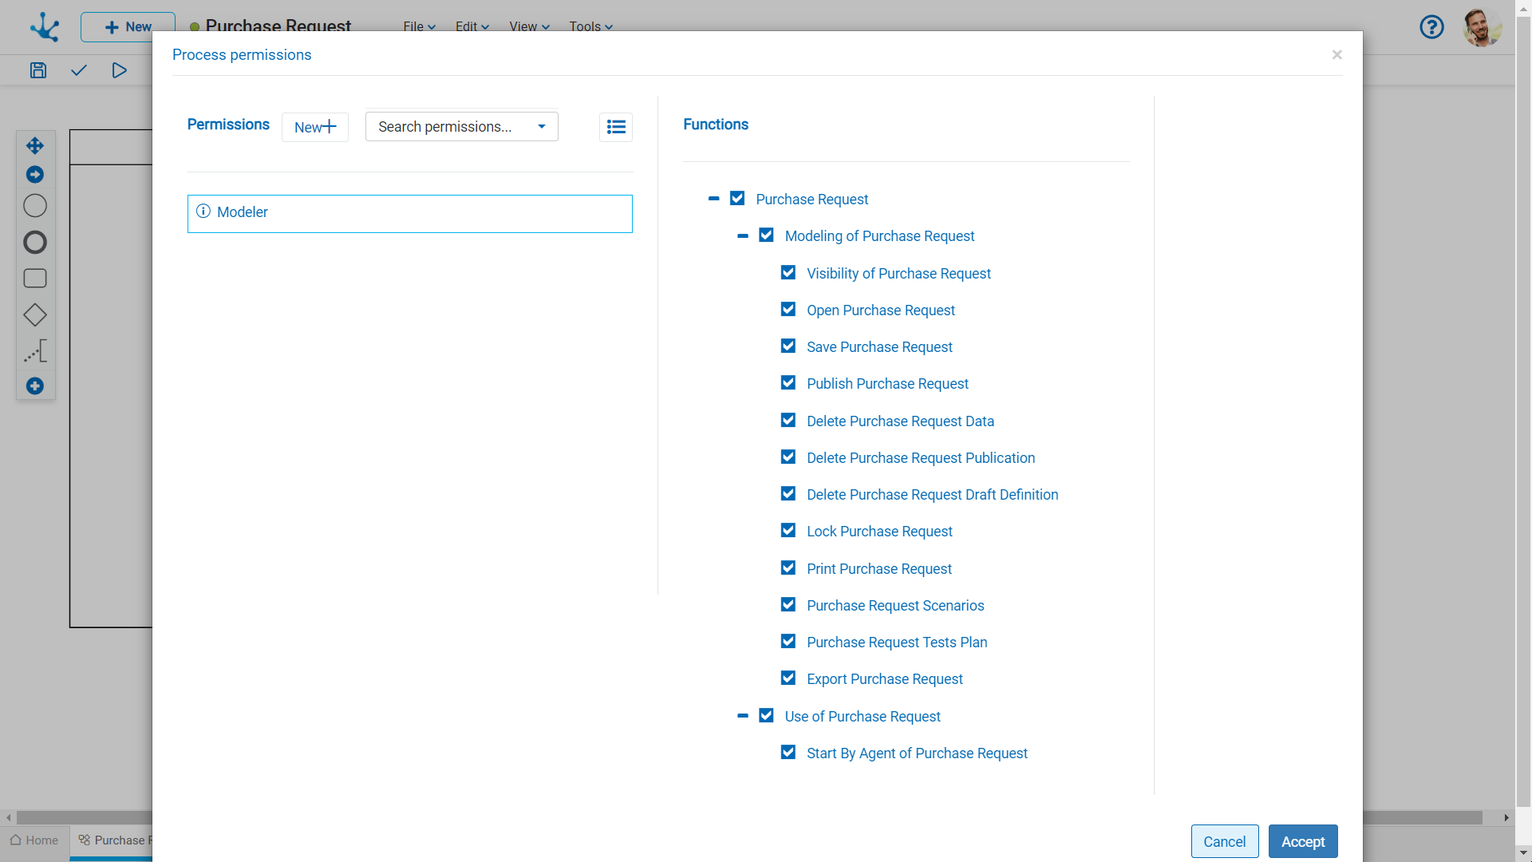The height and width of the screenshot is (862, 1532).
Task: Collapse the Use of Purchase Request node
Action: [743, 716]
